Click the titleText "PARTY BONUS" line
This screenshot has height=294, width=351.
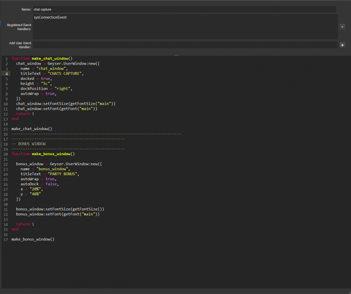50,174
